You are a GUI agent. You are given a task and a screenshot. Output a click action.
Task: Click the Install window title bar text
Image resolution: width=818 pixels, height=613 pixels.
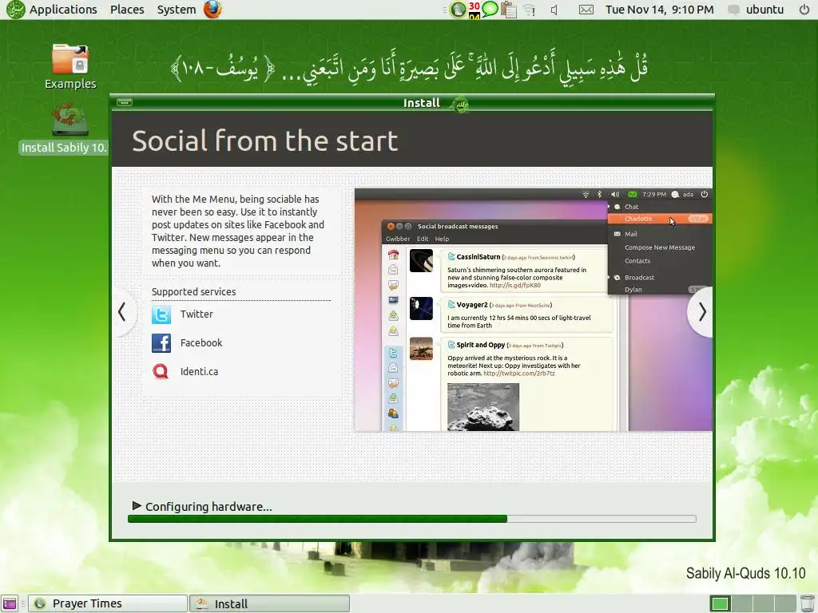click(422, 103)
